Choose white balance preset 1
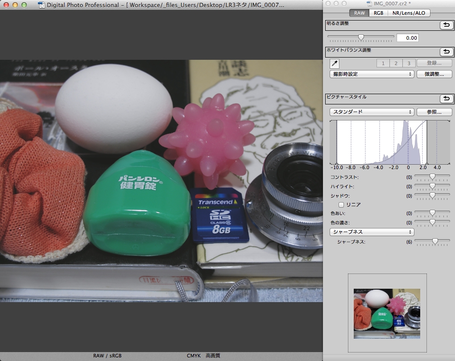 [x=383, y=63]
